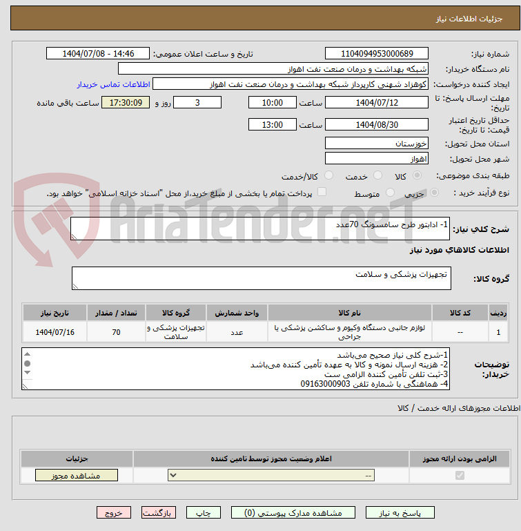Click the price validity time 13:00

[x=272, y=124]
